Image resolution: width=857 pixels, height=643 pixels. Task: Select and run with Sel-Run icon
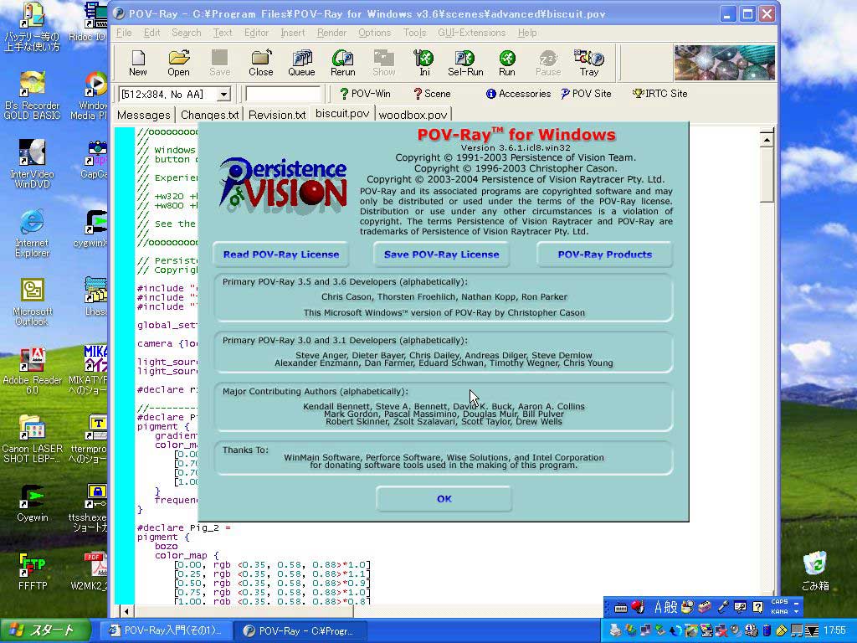[465, 63]
